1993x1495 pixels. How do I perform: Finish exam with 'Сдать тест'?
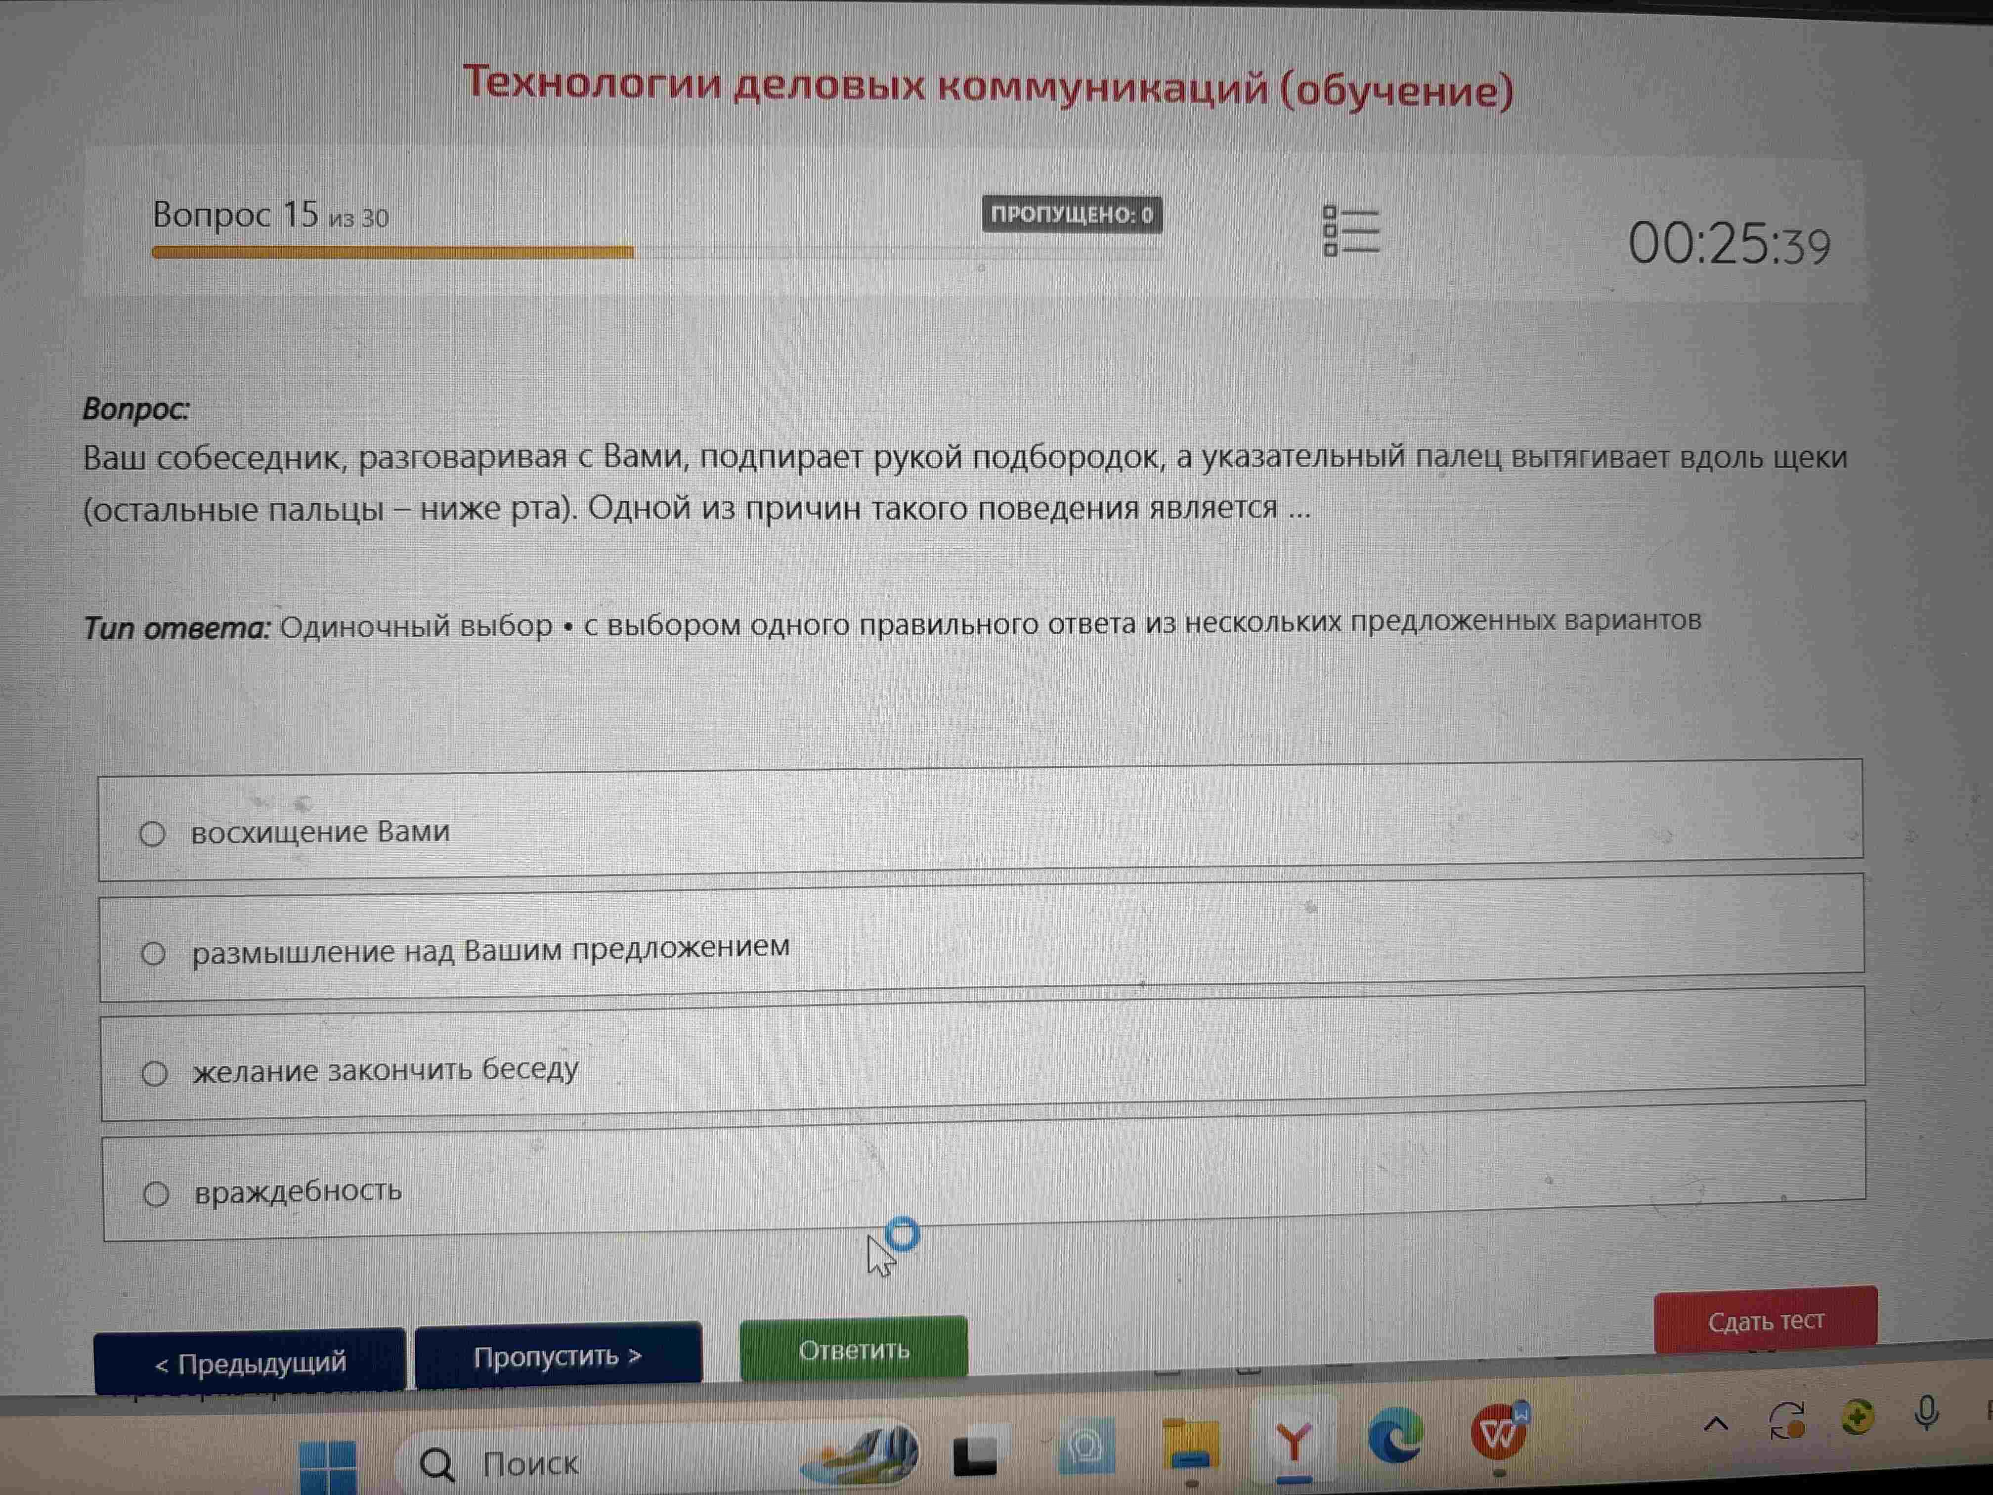click(x=1766, y=1320)
